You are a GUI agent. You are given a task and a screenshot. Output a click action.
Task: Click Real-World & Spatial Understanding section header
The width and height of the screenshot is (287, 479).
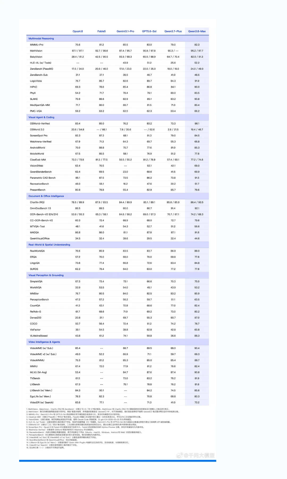coord(49,245)
